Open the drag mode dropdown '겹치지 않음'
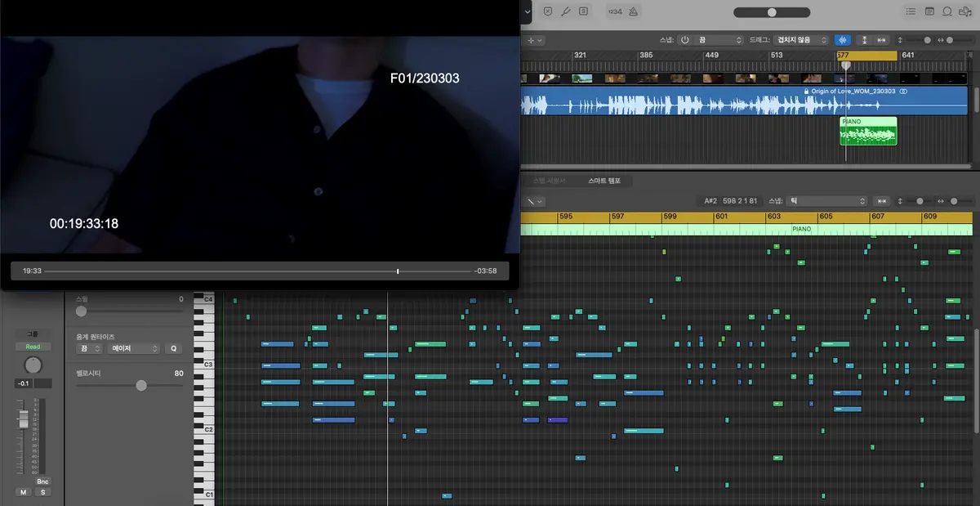Image resolution: width=980 pixels, height=506 pixels. pos(800,40)
